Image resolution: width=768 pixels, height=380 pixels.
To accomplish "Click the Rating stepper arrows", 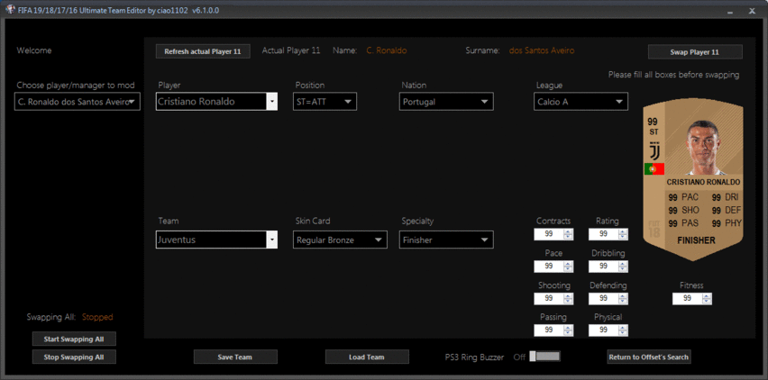I will pos(623,234).
